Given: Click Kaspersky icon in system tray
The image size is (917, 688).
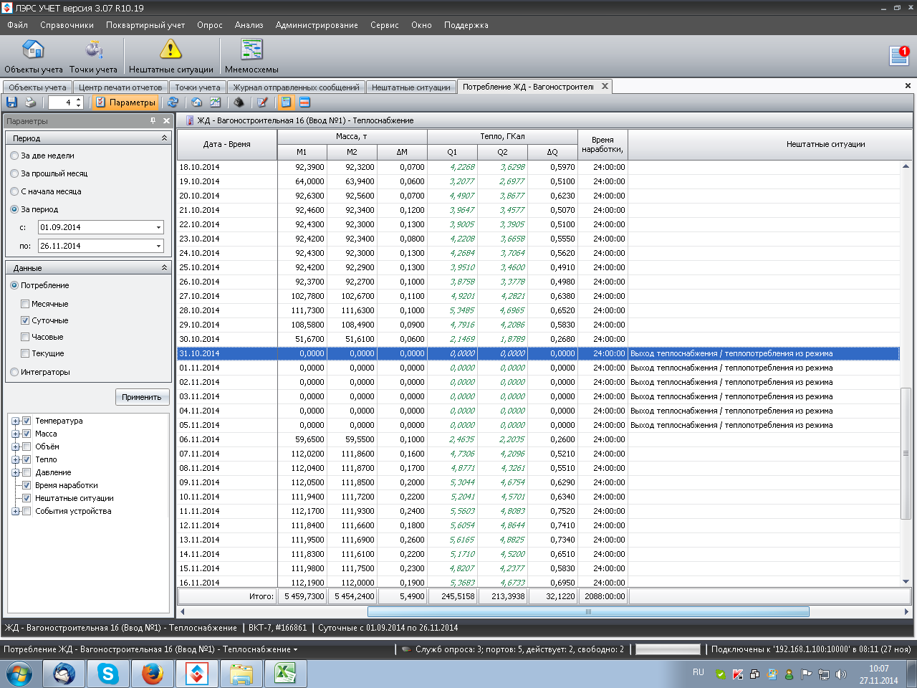Looking at the screenshot, I should [x=737, y=674].
